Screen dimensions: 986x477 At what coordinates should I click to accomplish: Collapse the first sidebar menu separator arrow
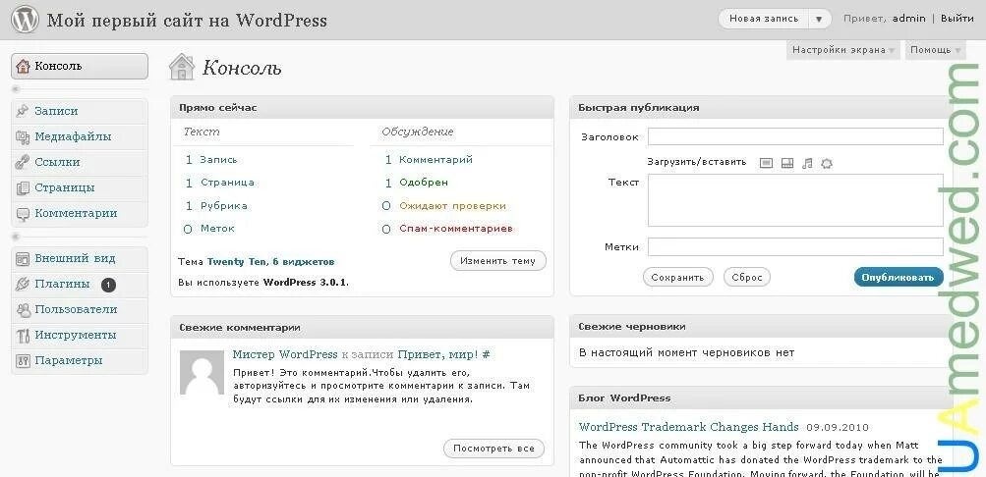click(x=17, y=89)
